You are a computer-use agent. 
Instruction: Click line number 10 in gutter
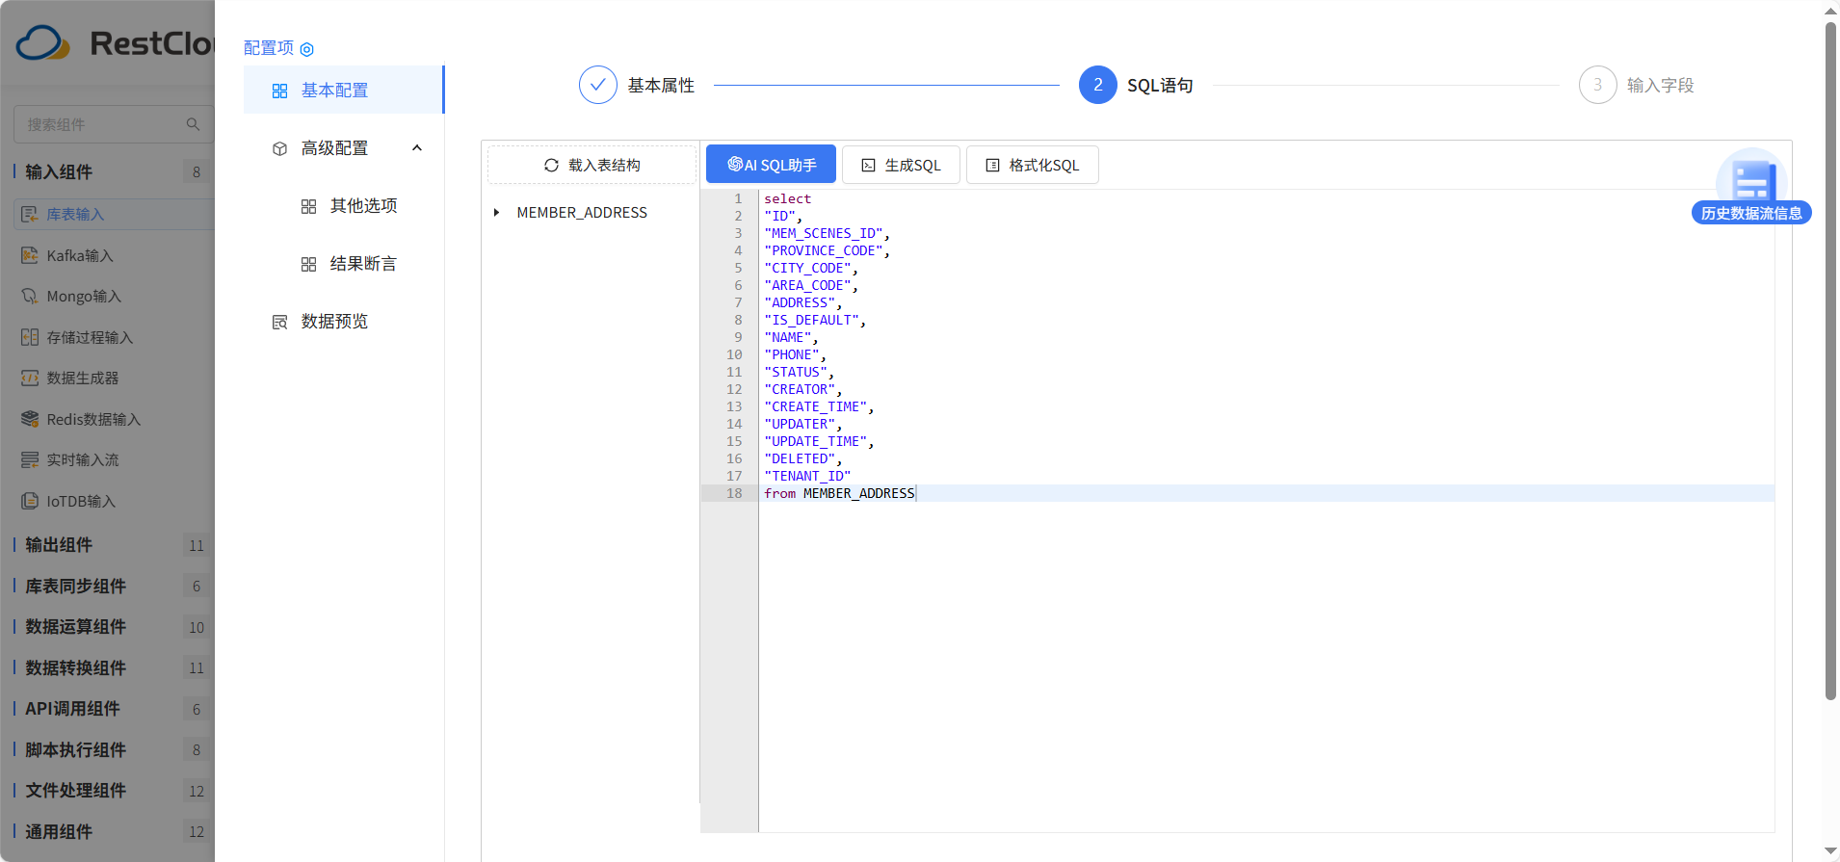pyautogui.click(x=734, y=354)
